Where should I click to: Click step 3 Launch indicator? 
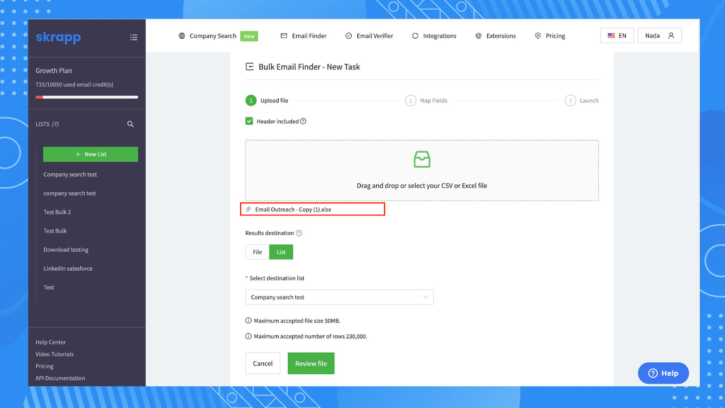[x=582, y=101]
